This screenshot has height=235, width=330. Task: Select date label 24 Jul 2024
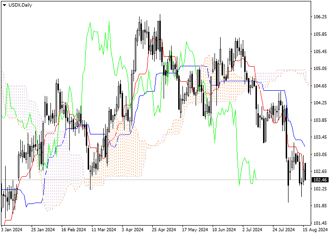(284, 230)
